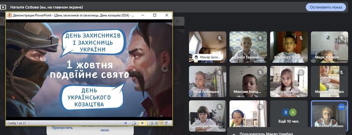The height and width of the screenshot is (135, 352).
Task: Select Reading view icon
Action: pos(161,123)
